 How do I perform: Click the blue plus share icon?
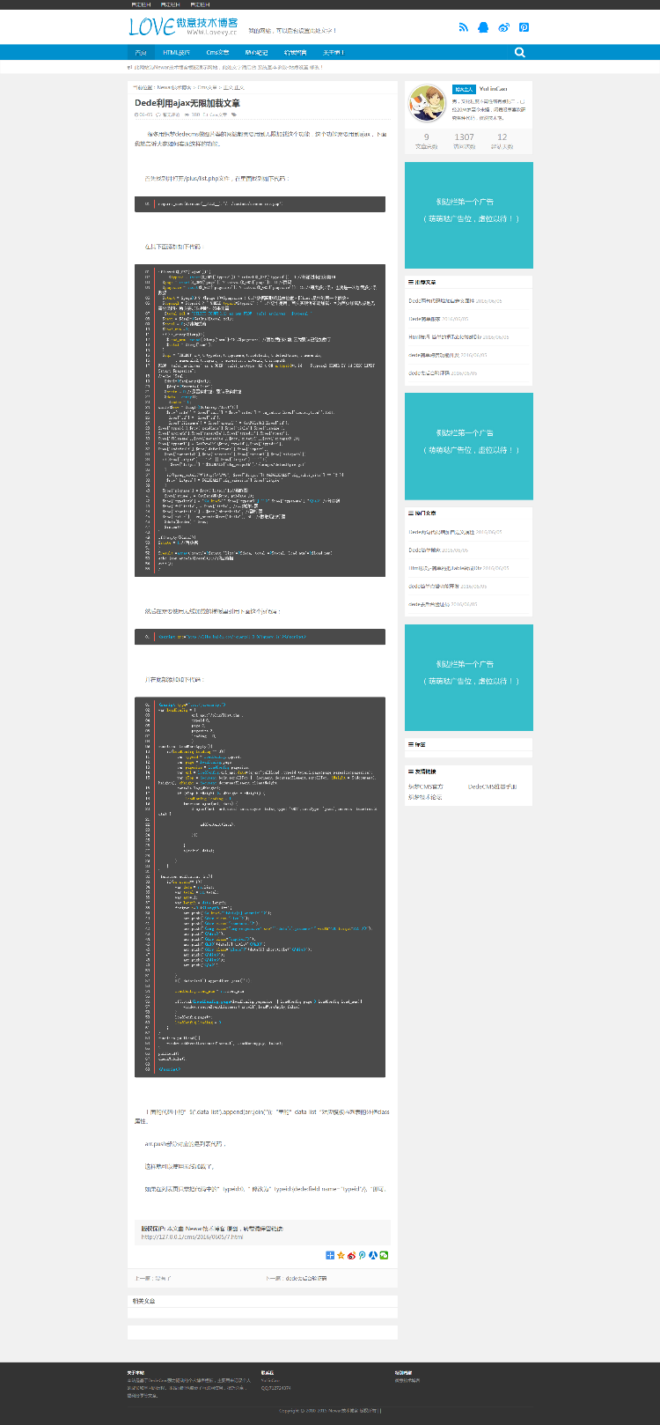(330, 1255)
